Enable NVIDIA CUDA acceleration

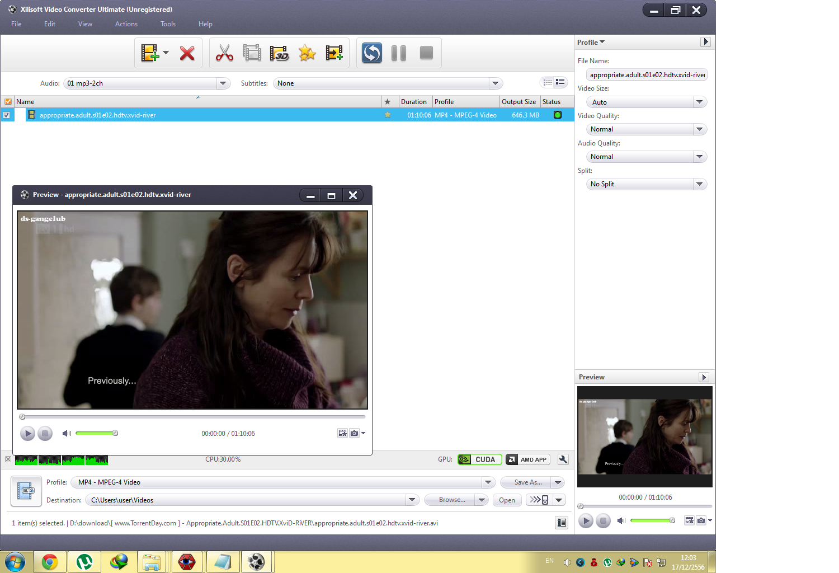pyautogui.click(x=479, y=459)
